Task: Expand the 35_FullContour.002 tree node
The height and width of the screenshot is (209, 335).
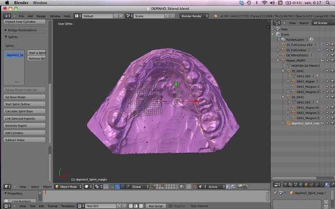Action: [x=278, y=45]
